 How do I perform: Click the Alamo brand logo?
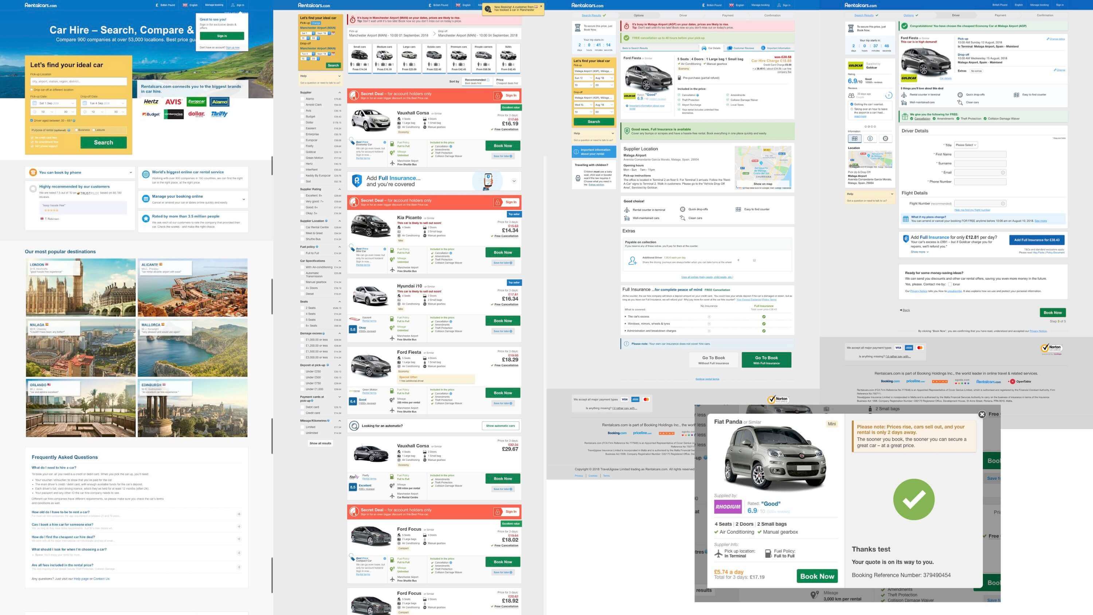(x=220, y=102)
